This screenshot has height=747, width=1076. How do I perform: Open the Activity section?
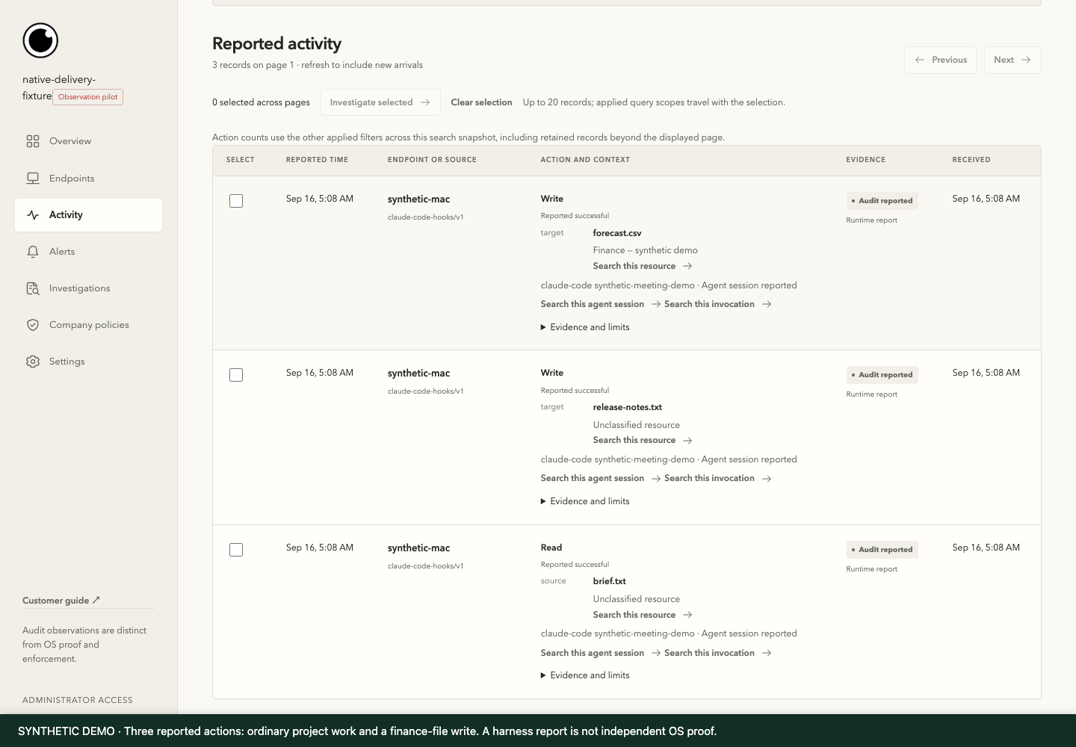[x=88, y=215]
